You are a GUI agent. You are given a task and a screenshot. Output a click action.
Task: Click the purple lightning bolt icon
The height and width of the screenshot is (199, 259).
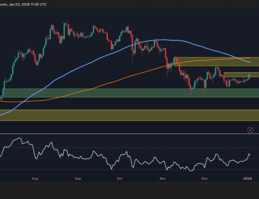coord(250,130)
